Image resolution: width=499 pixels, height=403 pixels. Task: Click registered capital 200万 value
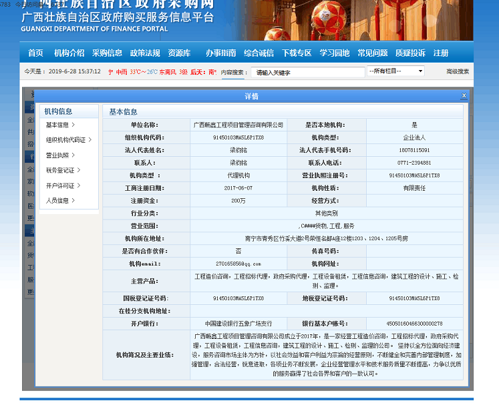(x=238, y=201)
